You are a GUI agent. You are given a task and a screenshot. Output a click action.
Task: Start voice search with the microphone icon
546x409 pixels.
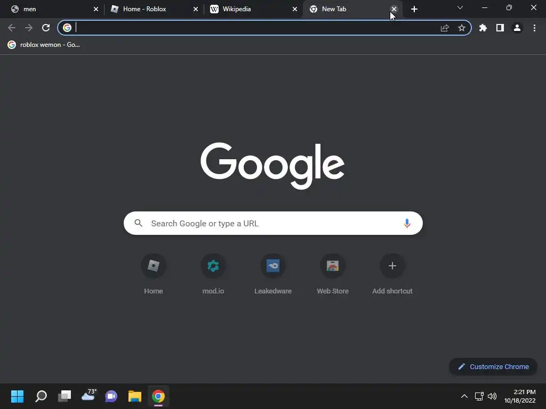tap(407, 223)
